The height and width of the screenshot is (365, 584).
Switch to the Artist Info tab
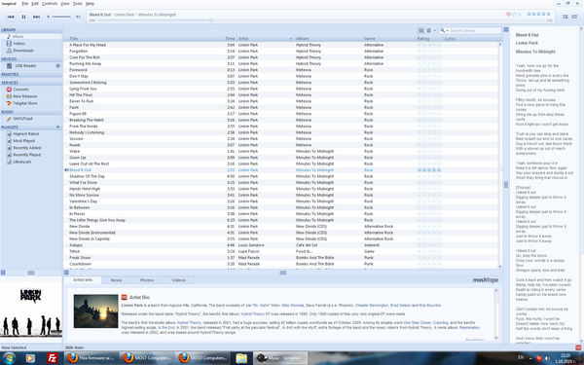[83, 279]
